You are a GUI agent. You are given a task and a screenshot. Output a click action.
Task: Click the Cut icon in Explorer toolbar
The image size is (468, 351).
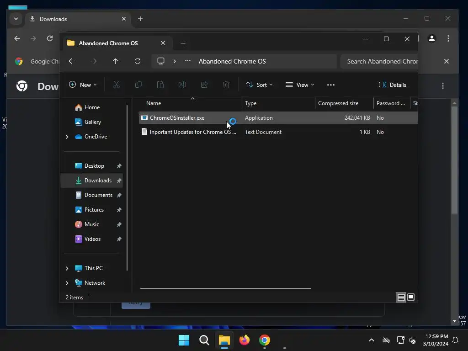click(x=117, y=85)
